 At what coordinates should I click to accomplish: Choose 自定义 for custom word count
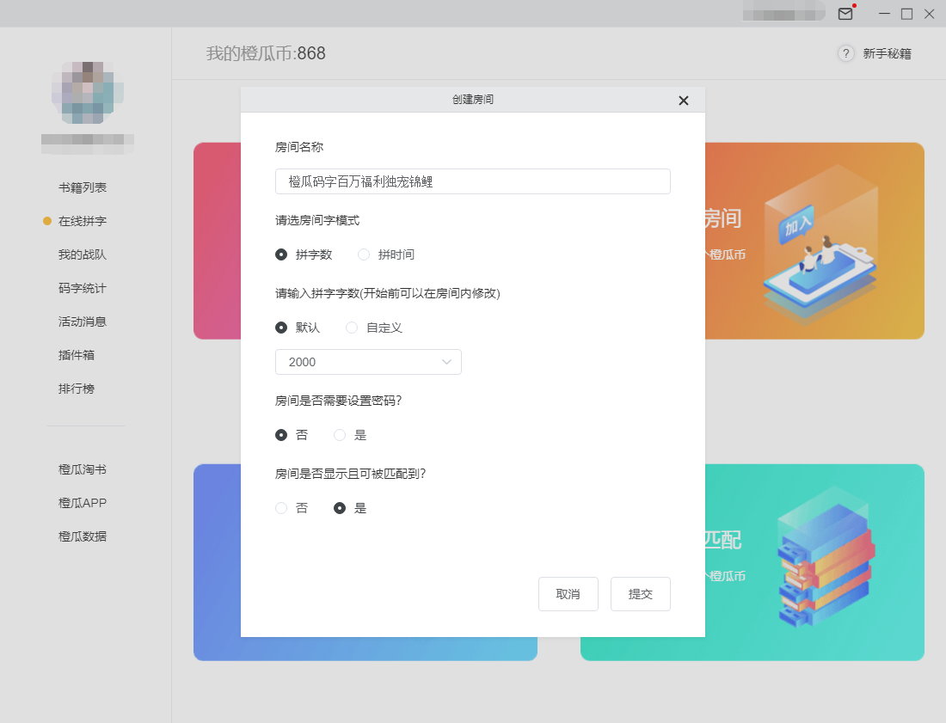pos(351,327)
